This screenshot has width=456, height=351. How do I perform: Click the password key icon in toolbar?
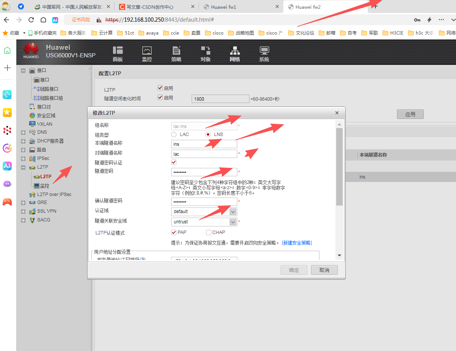pyautogui.click(x=417, y=20)
